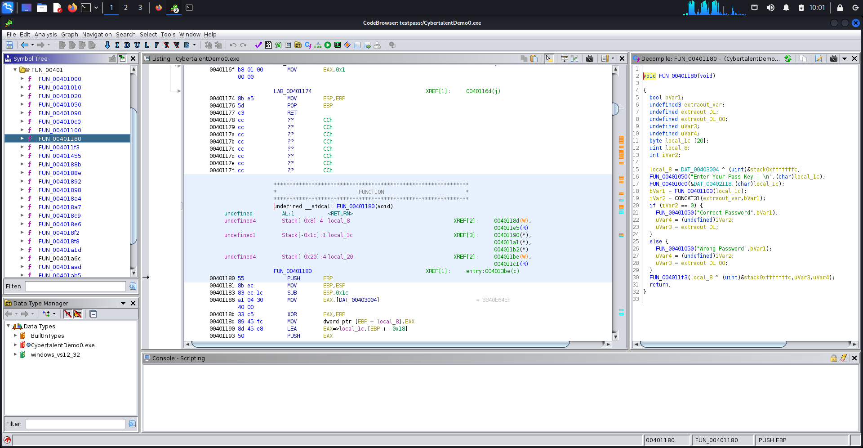Go to next label (L) icon
This screenshot has width=863, height=448.
click(147, 45)
